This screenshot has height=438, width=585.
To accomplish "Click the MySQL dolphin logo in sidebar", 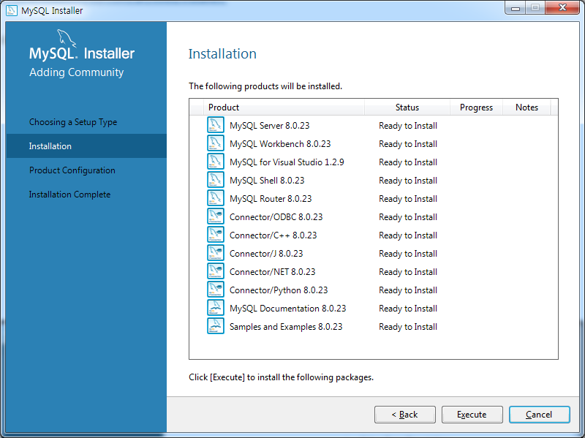I will [x=67, y=39].
